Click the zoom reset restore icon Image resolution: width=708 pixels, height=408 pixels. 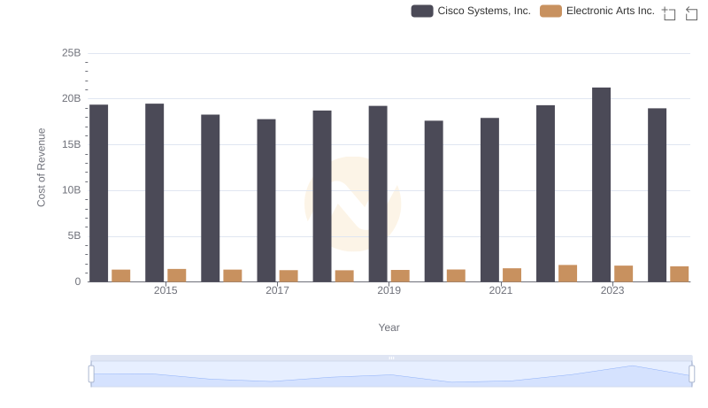[x=691, y=13]
